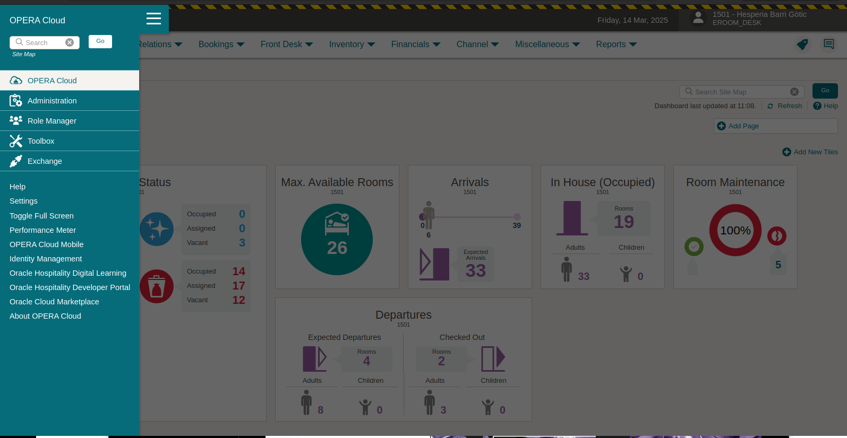Viewport: 847px width, 438px height.
Task: Click the Add Page button
Action: click(x=775, y=126)
